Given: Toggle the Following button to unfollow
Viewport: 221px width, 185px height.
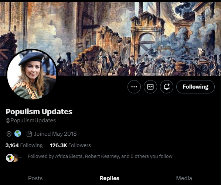Looking at the screenshot, I should [195, 87].
